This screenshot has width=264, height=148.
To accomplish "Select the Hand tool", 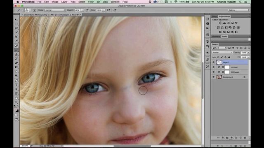I will (16, 98).
